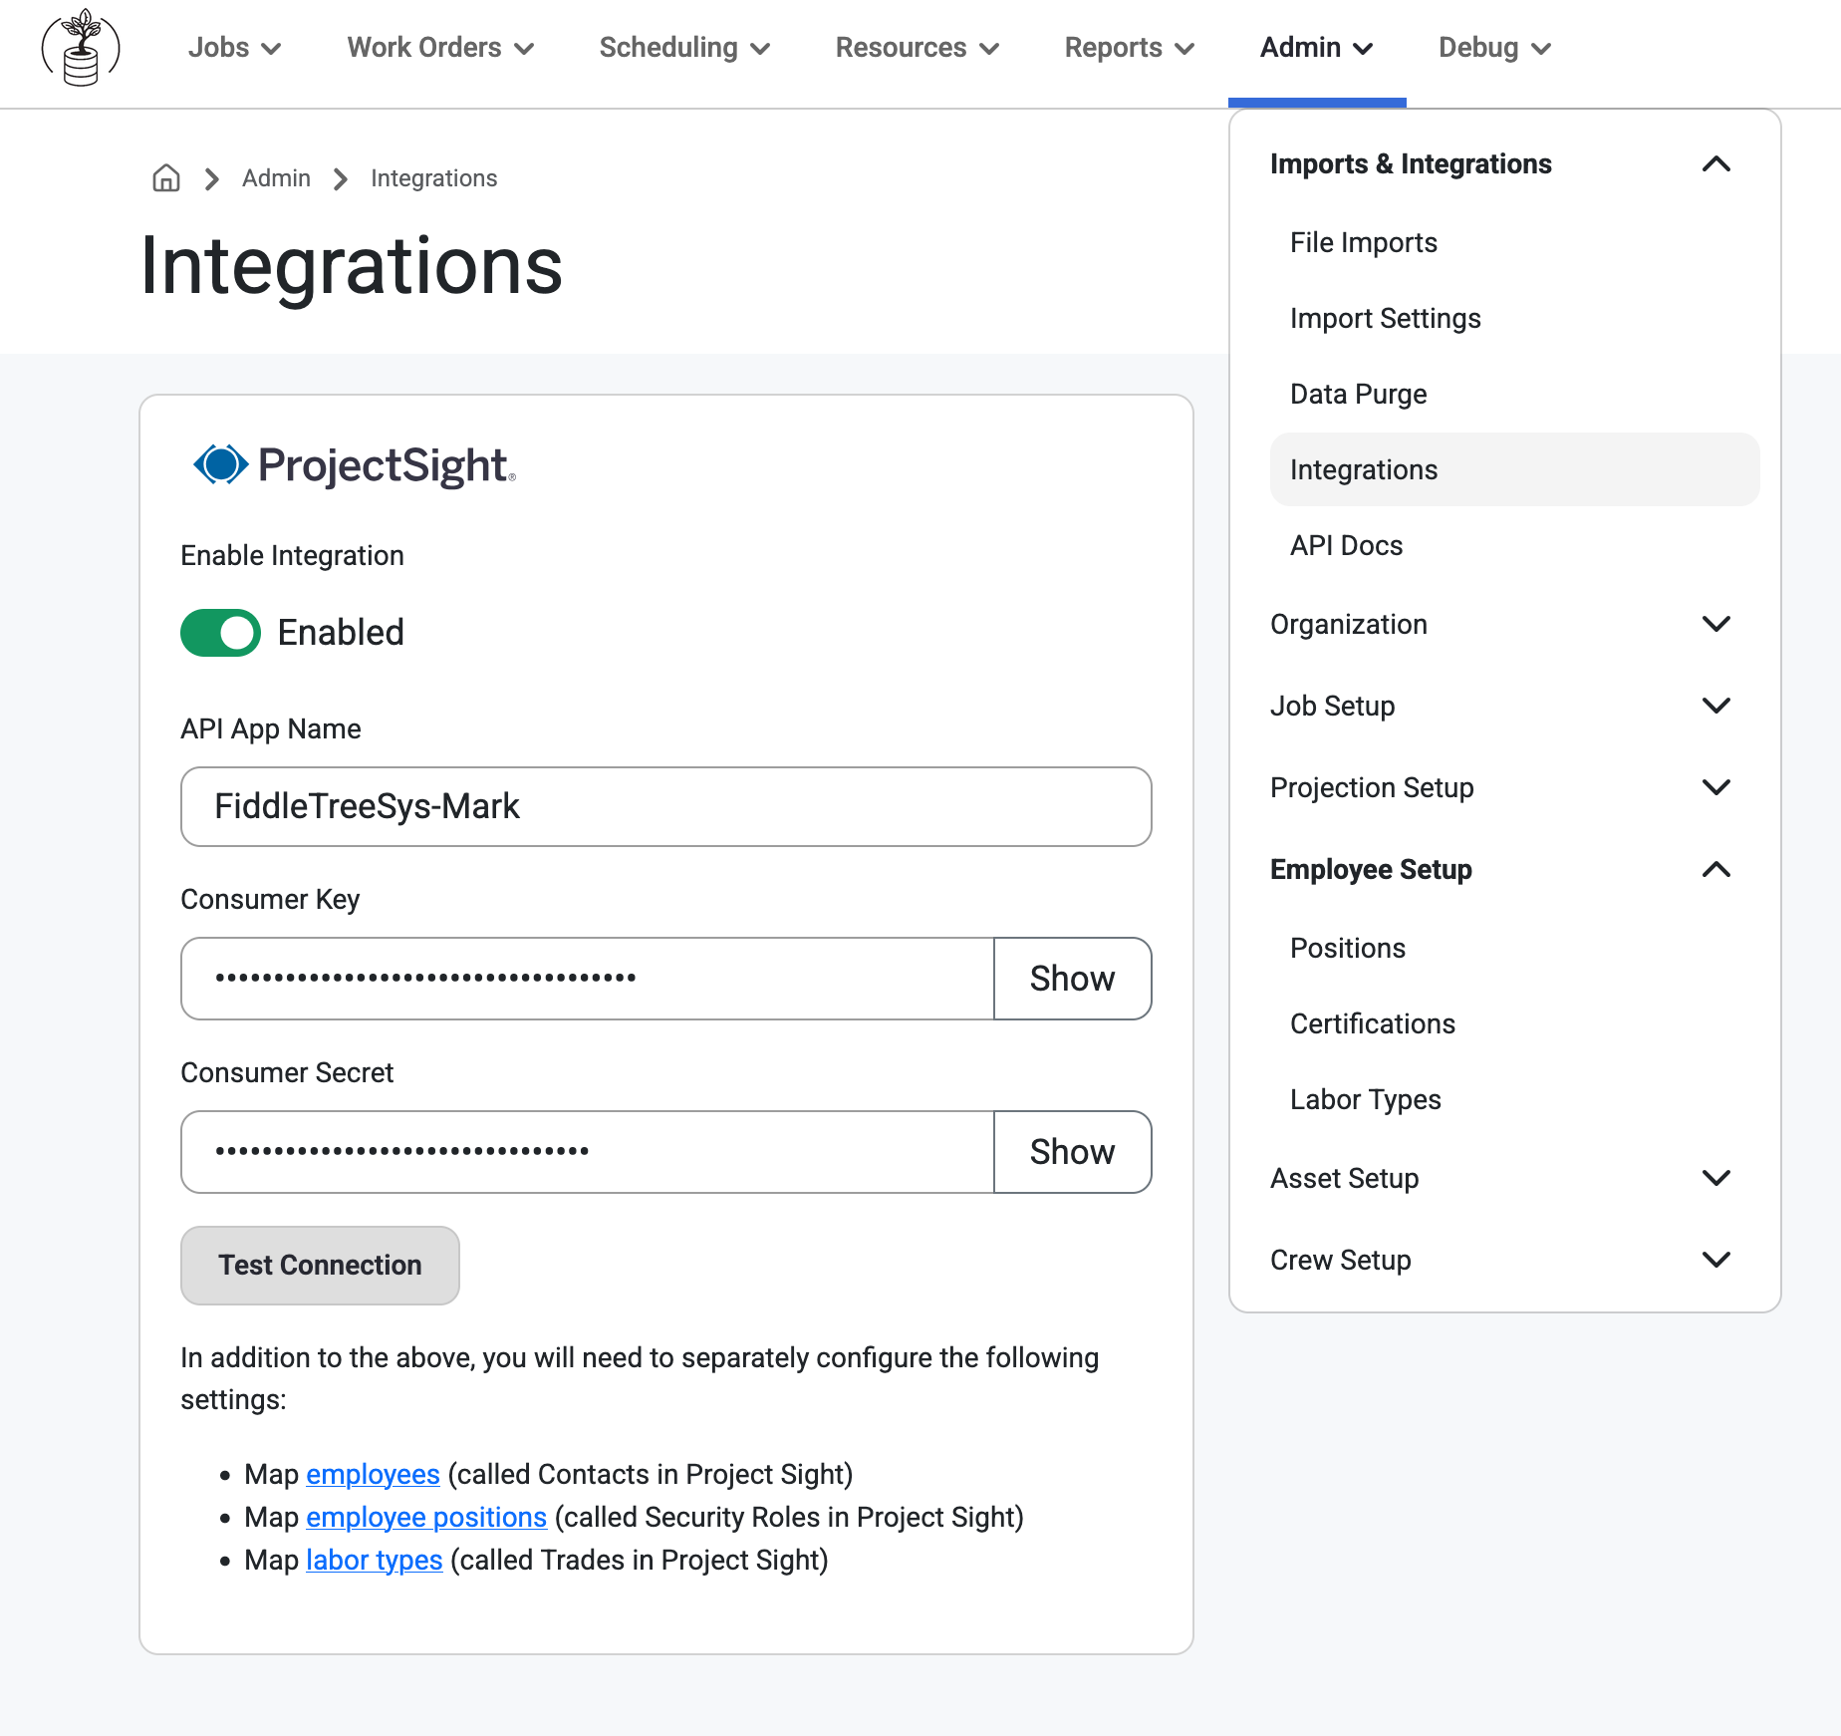Image resolution: width=1841 pixels, height=1736 pixels.
Task: Click the Admin breadcrumb link
Action: click(x=276, y=177)
